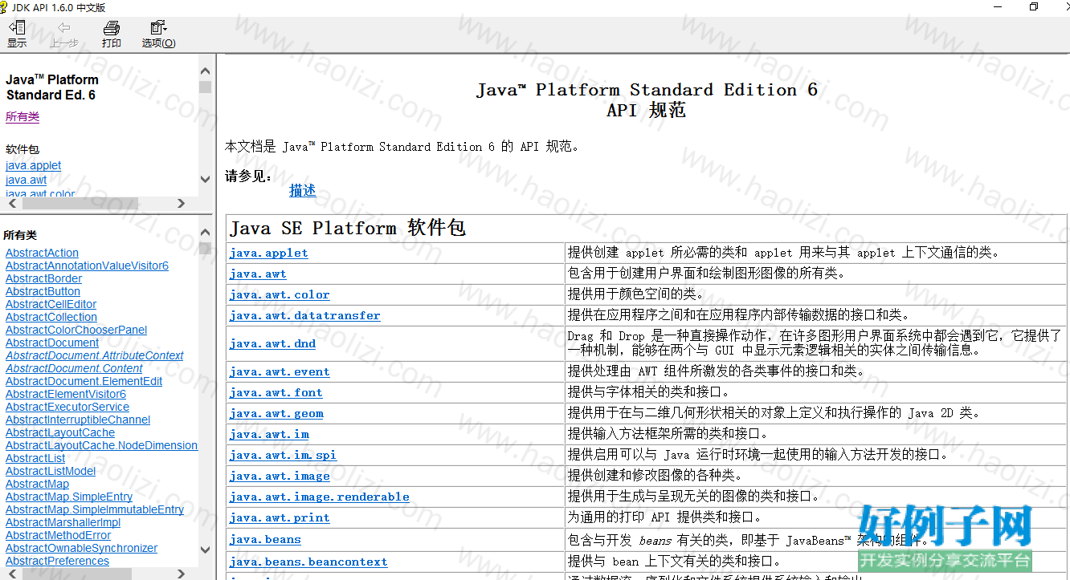Image resolution: width=1070 pixels, height=580 pixels.
Task: Select AbstractMap.SimpleEntry class link
Action: click(69, 497)
